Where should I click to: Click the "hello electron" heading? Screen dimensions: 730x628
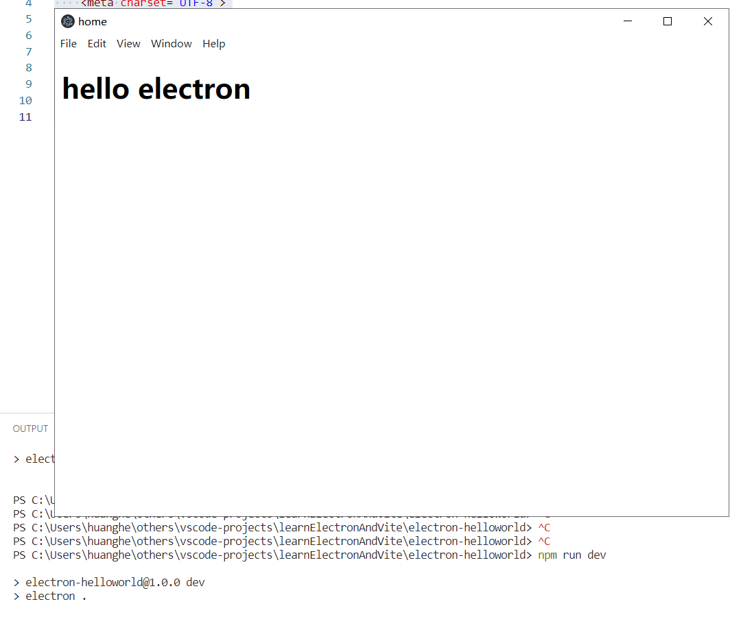click(156, 89)
